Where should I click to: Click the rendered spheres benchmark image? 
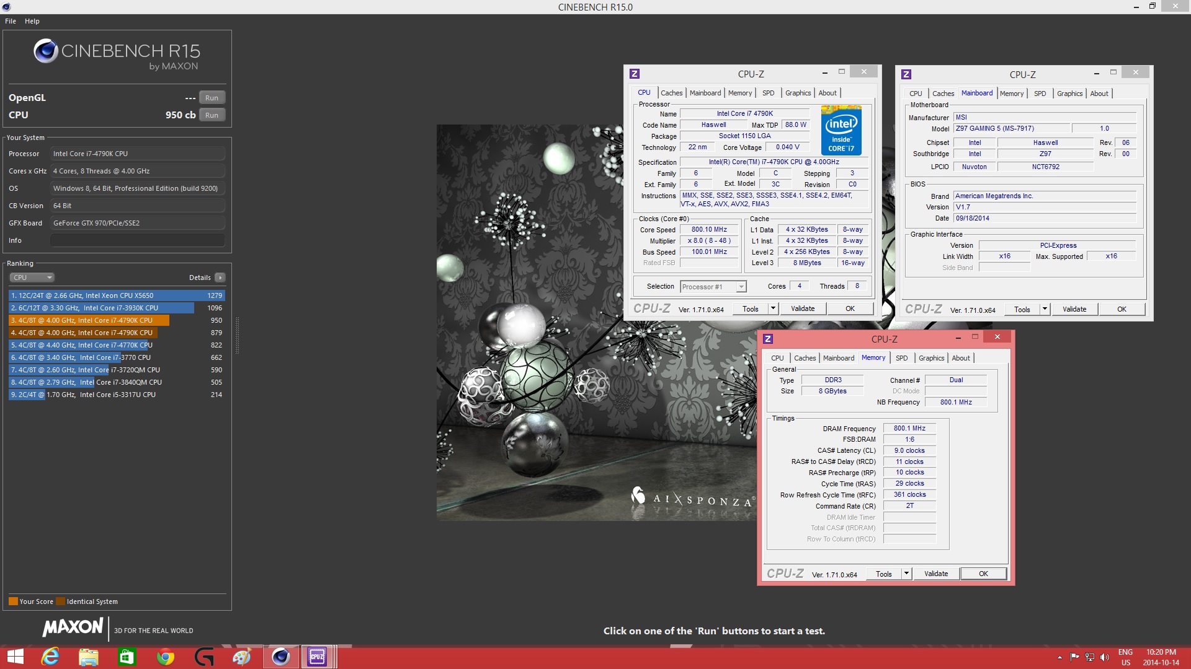click(596, 323)
